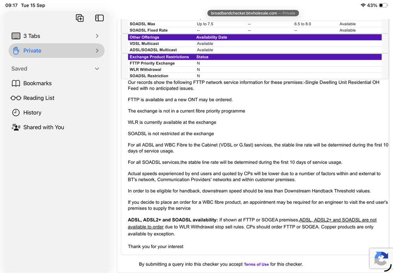Click the SOADSL Fixed Rate row label
Image resolution: width=393 pixels, height=273 pixels.
(149, 30)
